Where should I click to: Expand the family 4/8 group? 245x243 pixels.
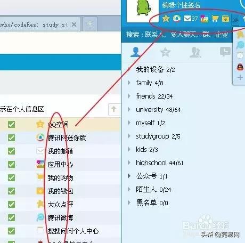coord(129,83)
